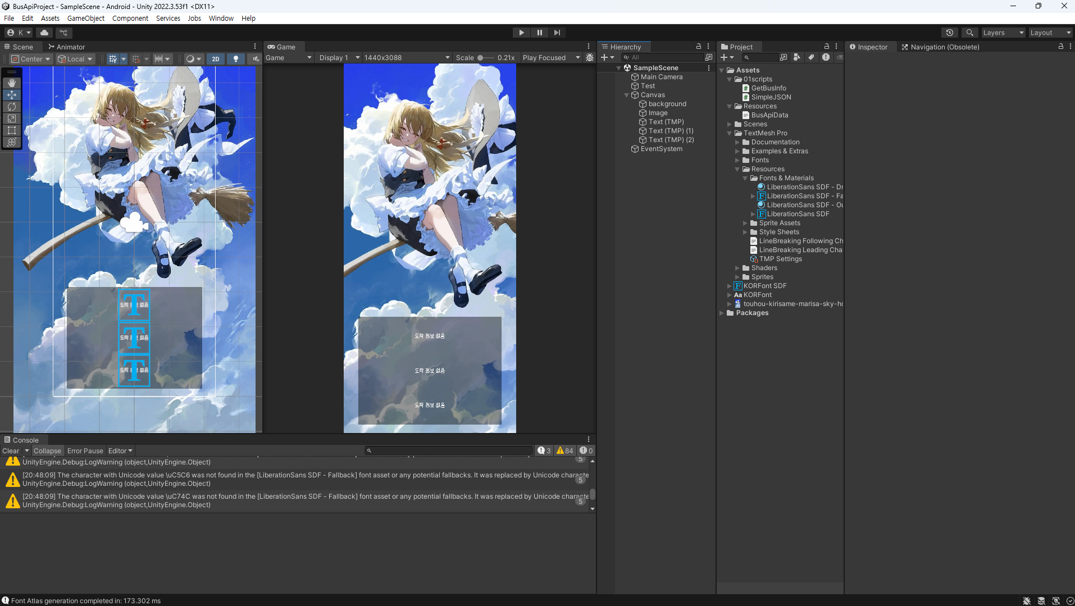Click Project search by import log icon
Image resolution: width=1075 pixels, height=606 pixels.
tap(826, 57)
